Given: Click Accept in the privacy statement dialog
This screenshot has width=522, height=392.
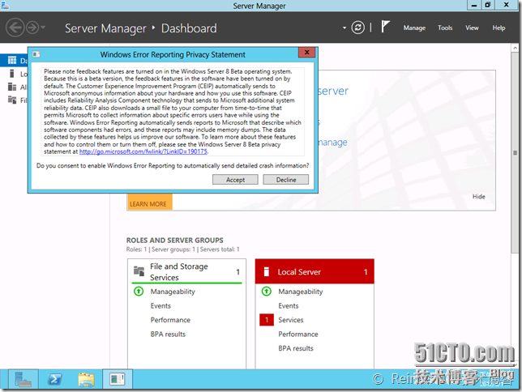Looking at the screenshot, I should point(235,180).
